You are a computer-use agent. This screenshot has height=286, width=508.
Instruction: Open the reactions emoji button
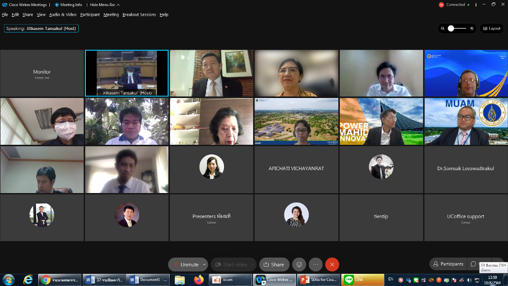tap(299, 265)
